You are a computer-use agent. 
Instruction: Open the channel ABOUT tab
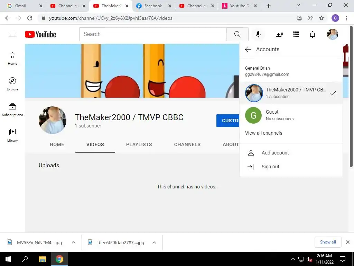pyautogui.click(x=230, y=144)
